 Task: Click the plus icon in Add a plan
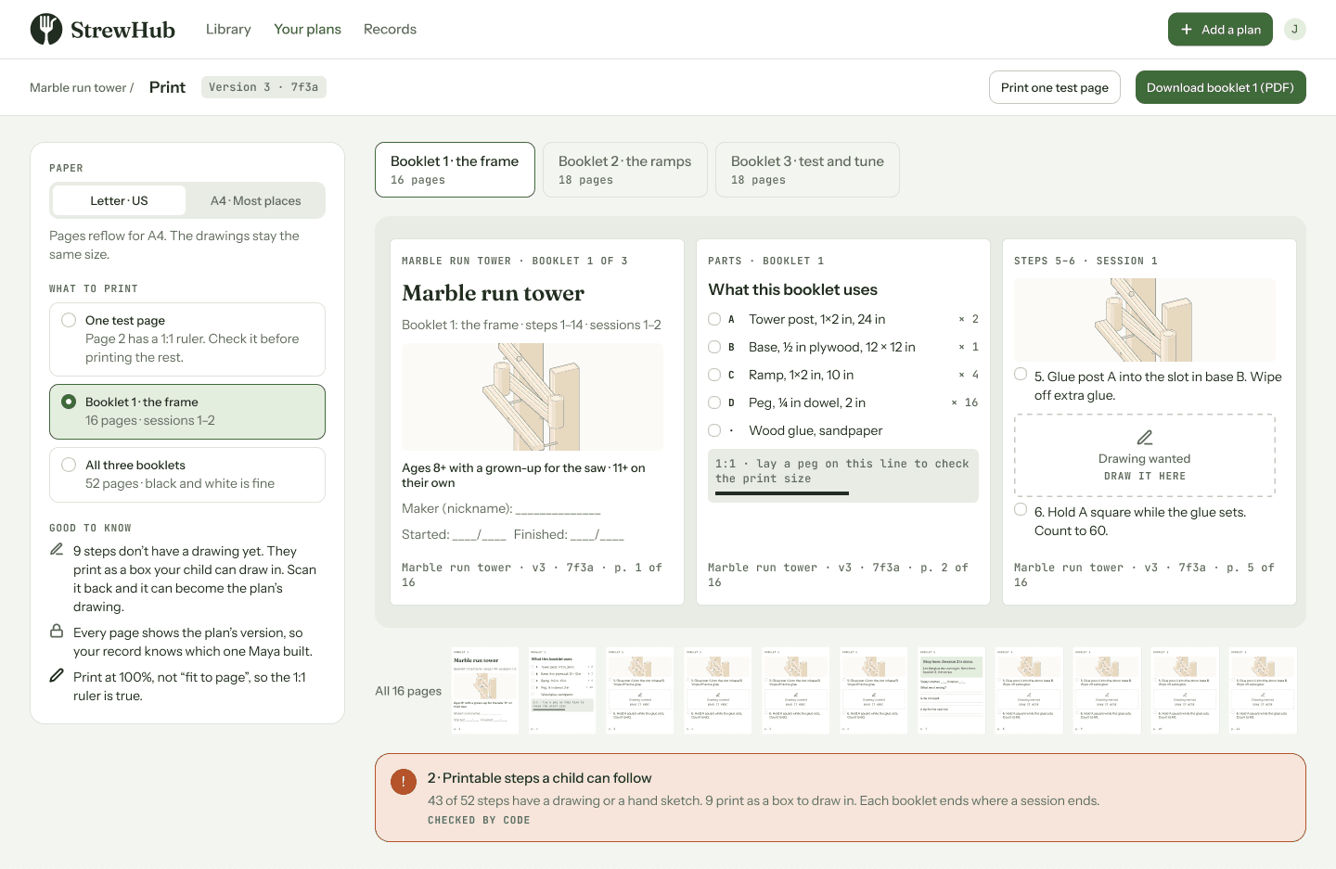coord(1187,30)
